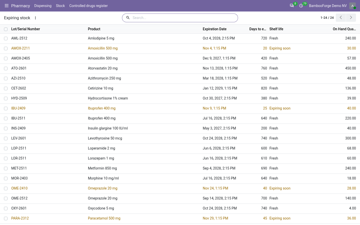Open the Expiring stock actions kebab menu
This screenshot has height=225, width=360.
tap(35, 18)
